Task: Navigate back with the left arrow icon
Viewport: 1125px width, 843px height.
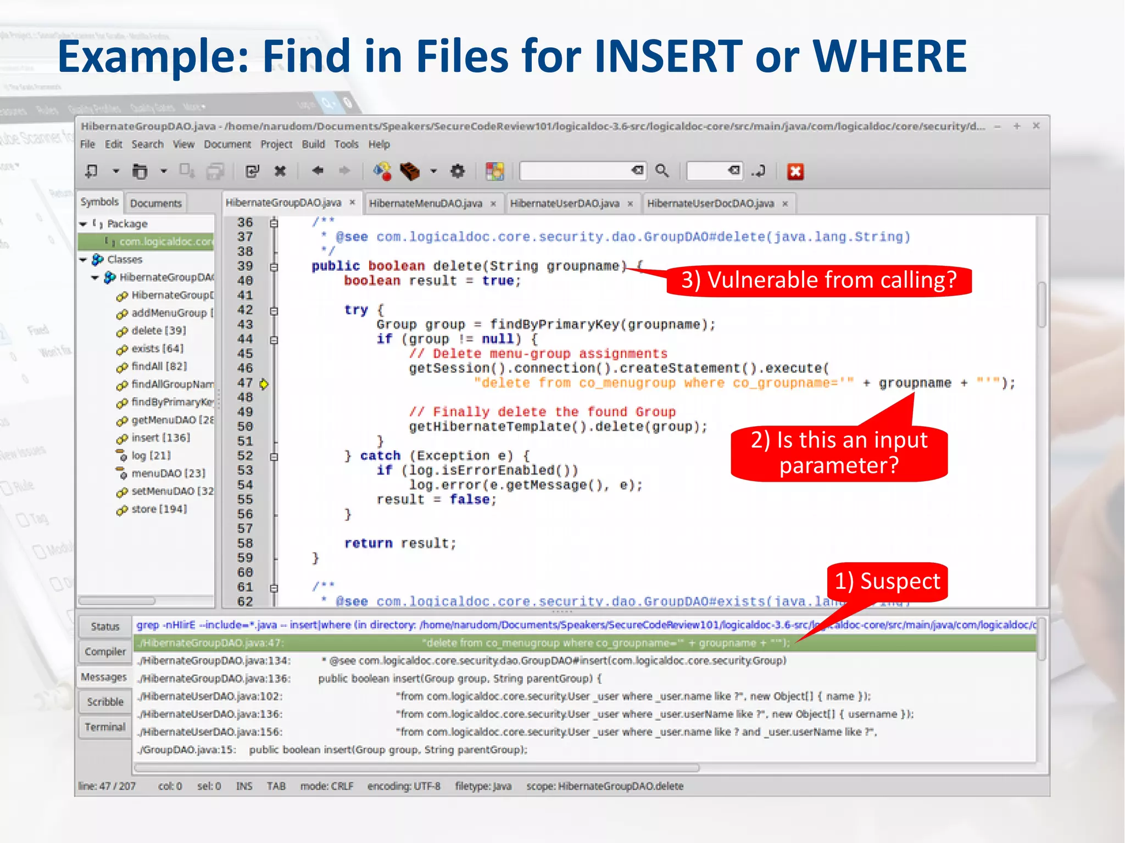Action: point(318,171)
